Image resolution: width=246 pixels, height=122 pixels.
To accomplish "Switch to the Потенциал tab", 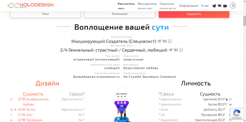I will point(120,14).
